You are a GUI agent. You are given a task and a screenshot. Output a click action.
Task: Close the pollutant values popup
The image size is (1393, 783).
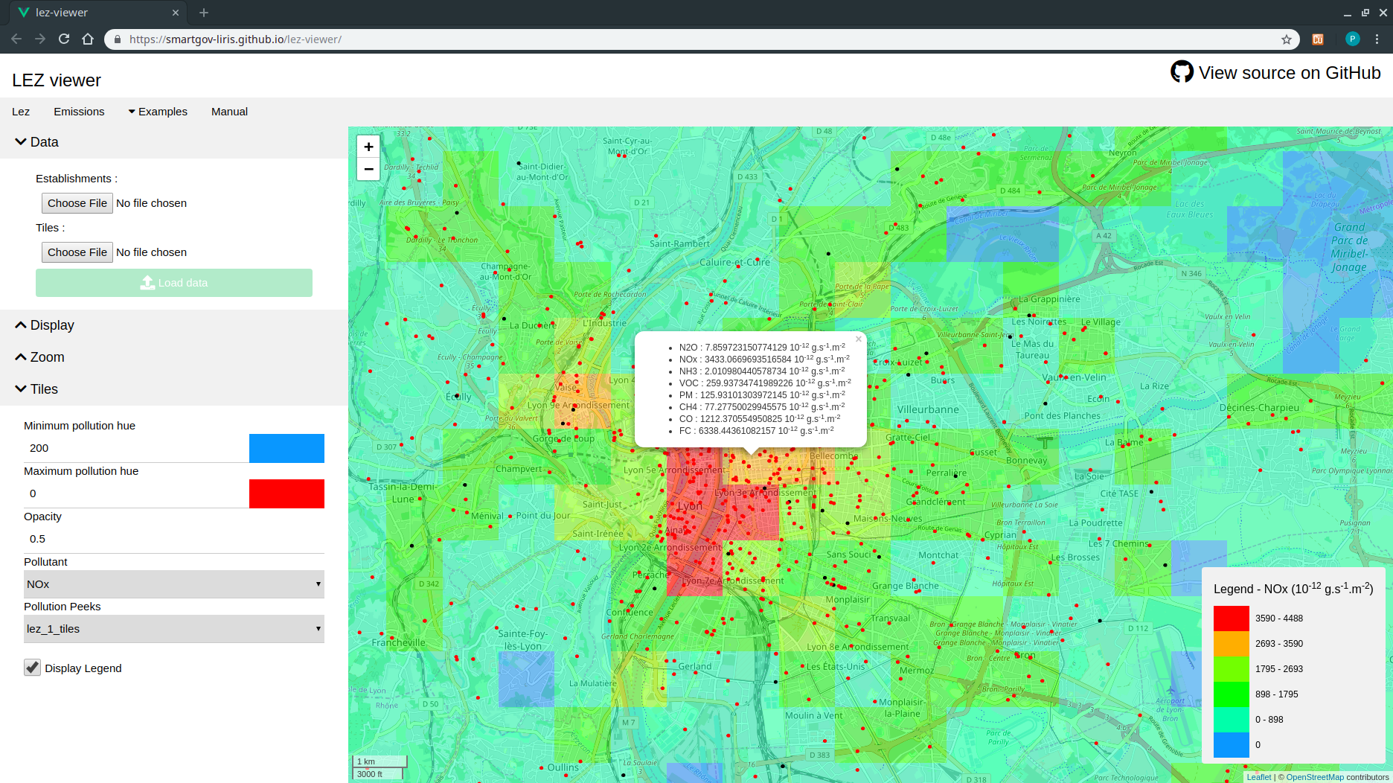click(858, 339)
